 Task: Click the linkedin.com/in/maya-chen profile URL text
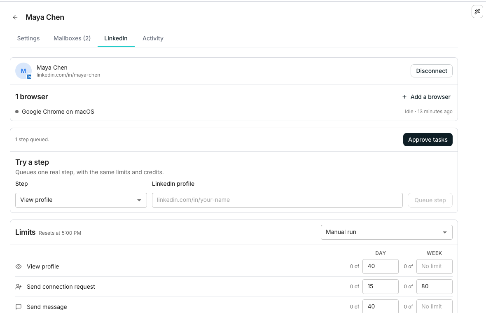(68, 75)
